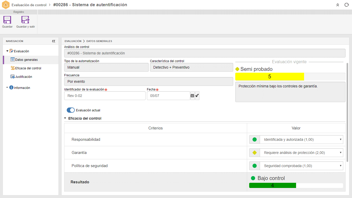Image resolution: width=352 pixels, height=198 pixels.
Task: Open the Garantía value dropdown
Action: click(296, 153)
